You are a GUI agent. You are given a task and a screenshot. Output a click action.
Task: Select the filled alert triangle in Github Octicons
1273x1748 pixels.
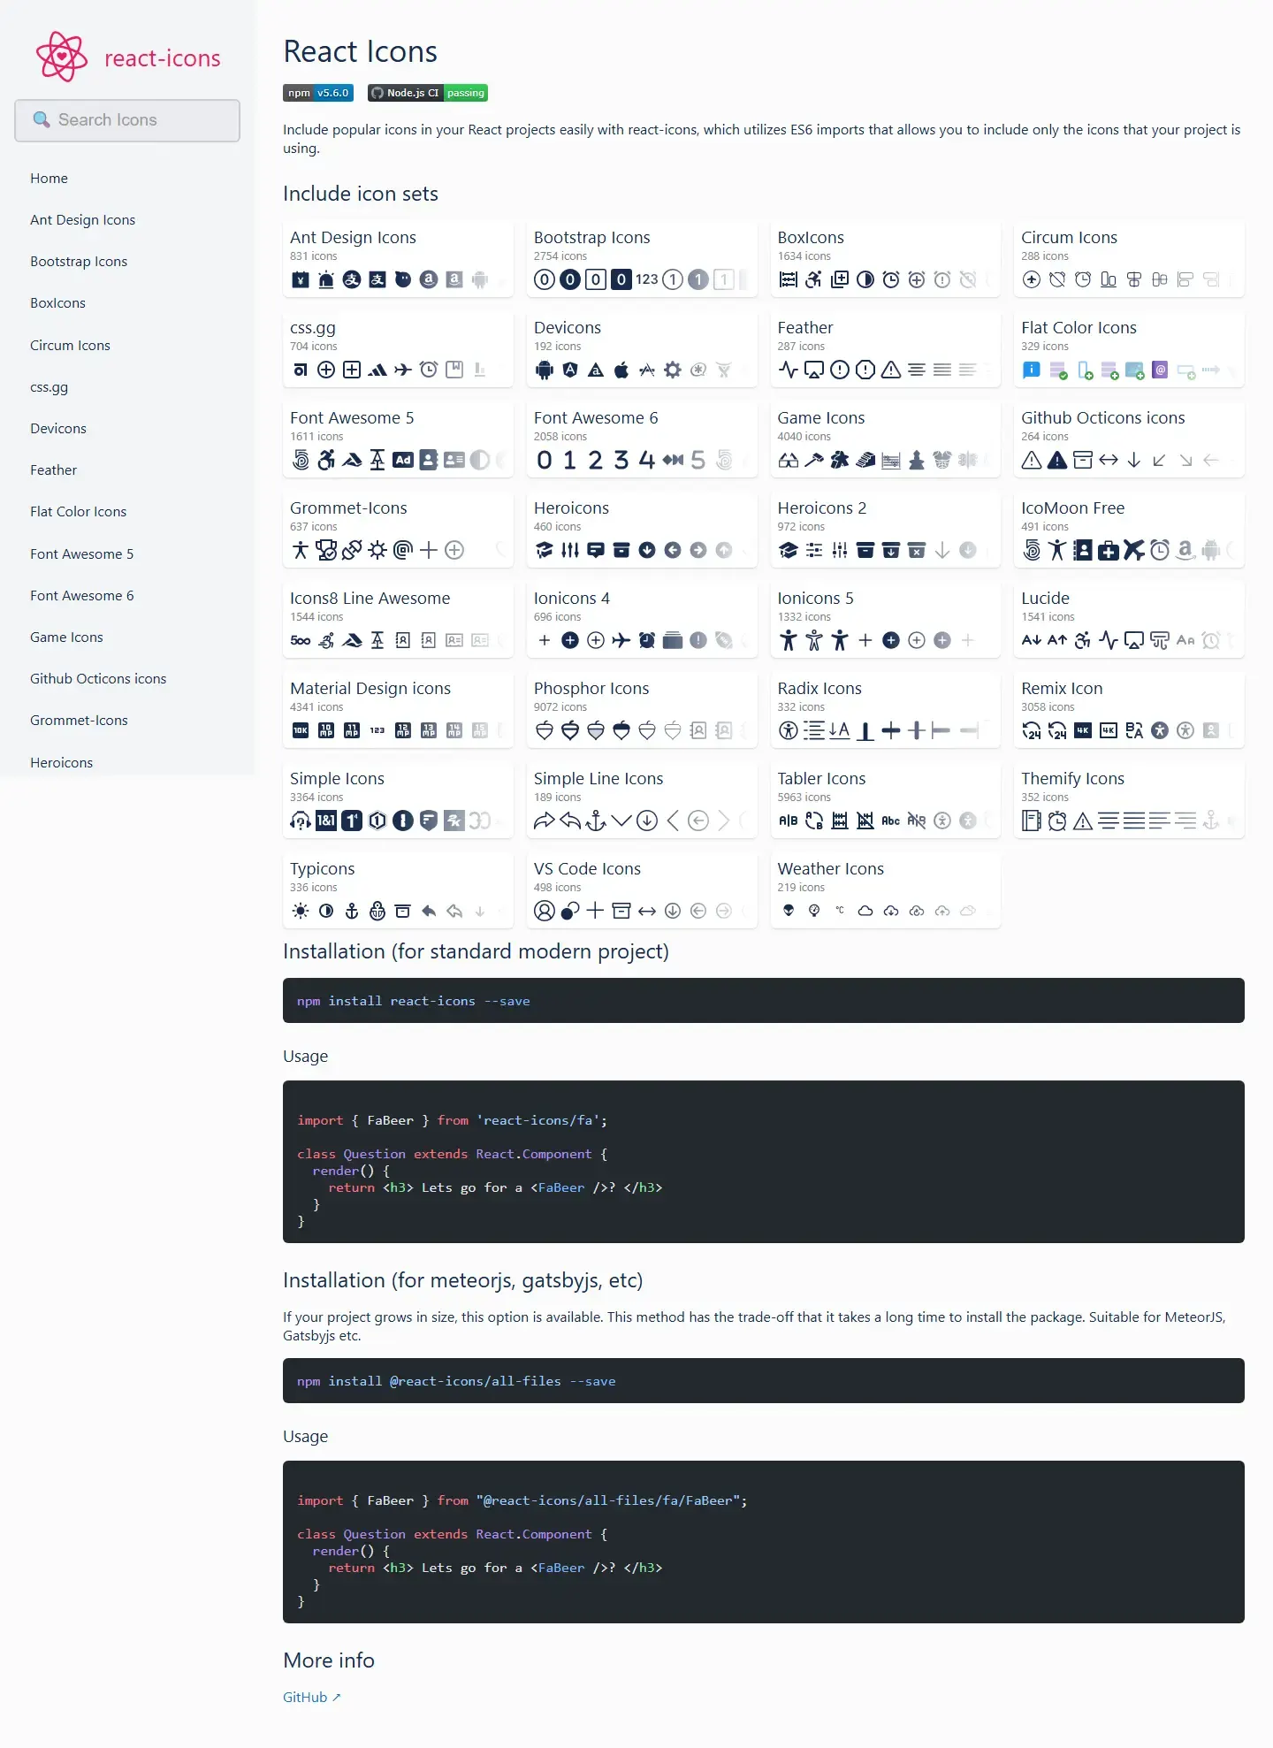(1057, 460)
